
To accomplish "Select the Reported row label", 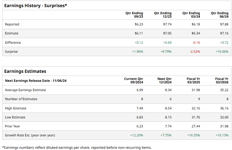I will click(x=12, y=24).
